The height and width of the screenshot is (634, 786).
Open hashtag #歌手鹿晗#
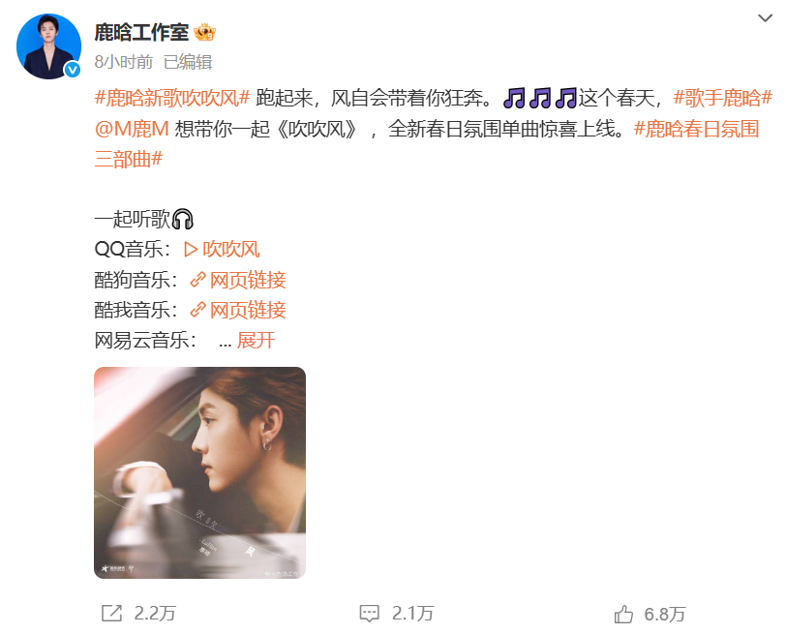[722, 98]
